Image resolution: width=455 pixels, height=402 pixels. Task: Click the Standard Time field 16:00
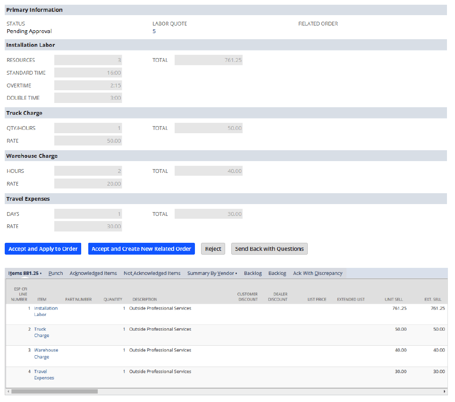tap(88, 73)
